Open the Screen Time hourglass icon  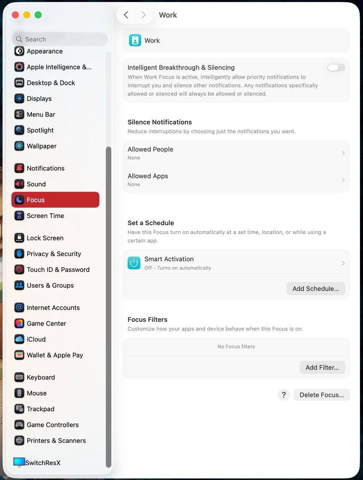(x=19, y=215)
